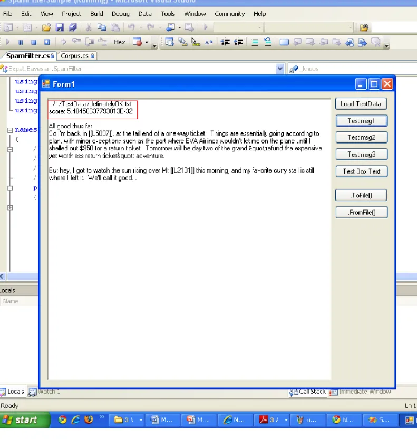Click the Cut scissors icon

[89, 27]
